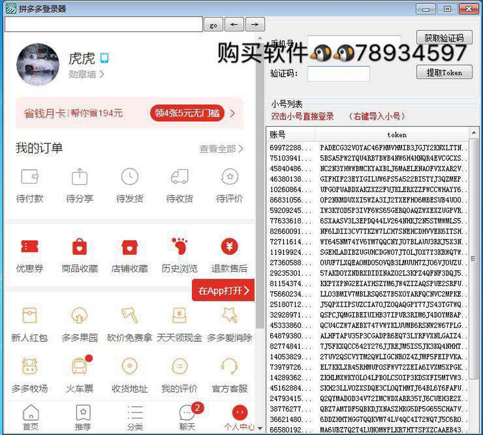The width and height of the screenshot is (483, 435).
Task: Open the 我的评价 my reviews icon
Action: click(180, 367)
